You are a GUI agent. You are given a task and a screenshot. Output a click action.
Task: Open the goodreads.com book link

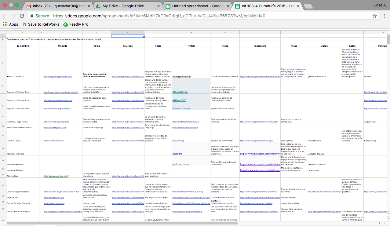click(x=324, y=211)
